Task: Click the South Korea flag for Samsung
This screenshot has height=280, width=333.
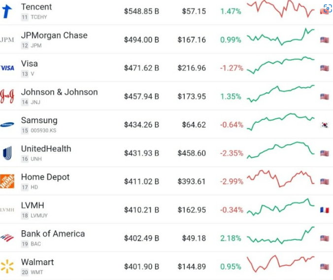Action: coord(325,125)
